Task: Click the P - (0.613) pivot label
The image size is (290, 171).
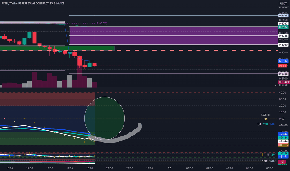Action: (x=102, y=23)
